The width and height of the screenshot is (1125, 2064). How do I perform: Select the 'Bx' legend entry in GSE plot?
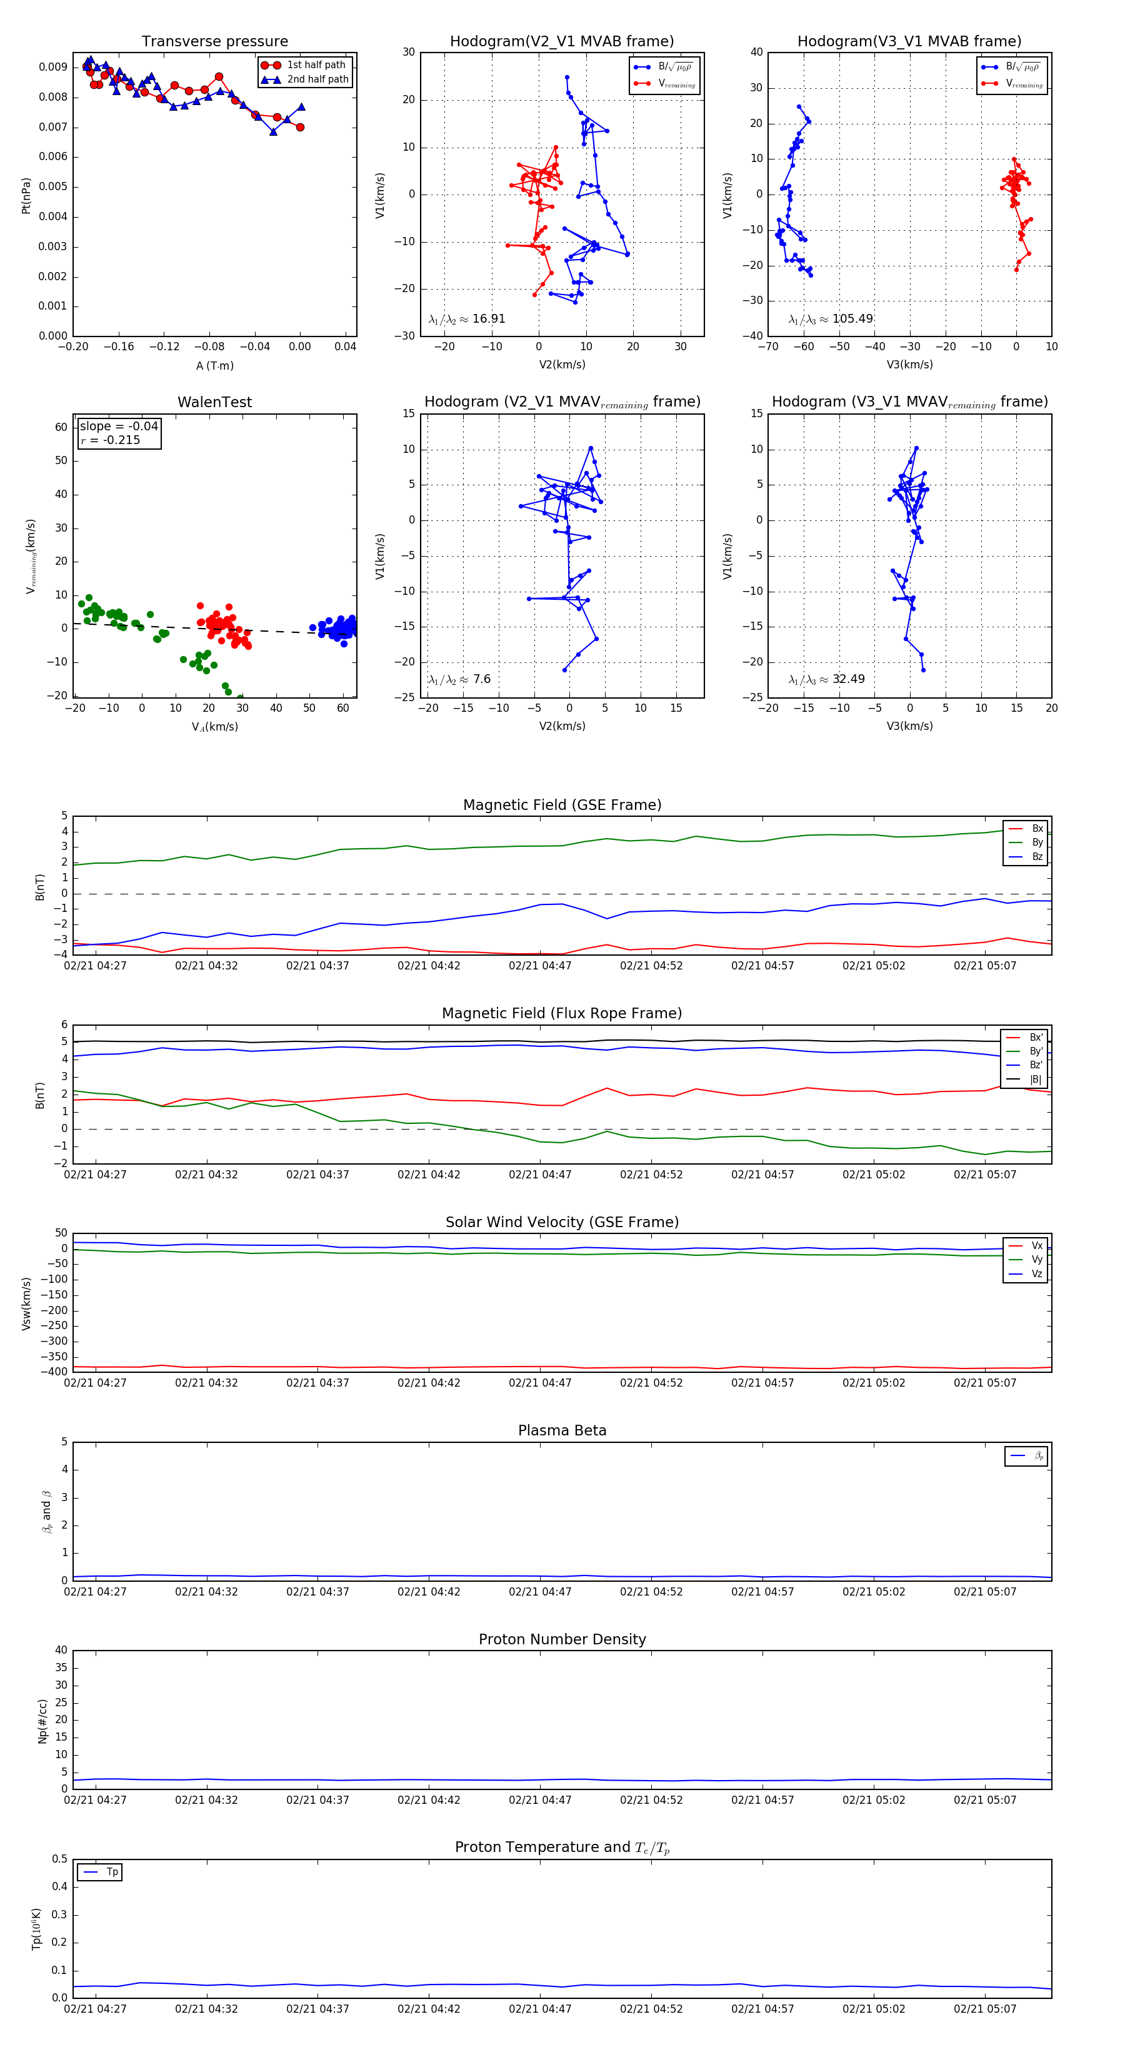1026,829
